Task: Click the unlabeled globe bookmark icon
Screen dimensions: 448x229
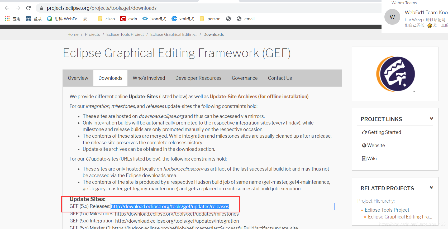Action: click(x=228, y=19)
